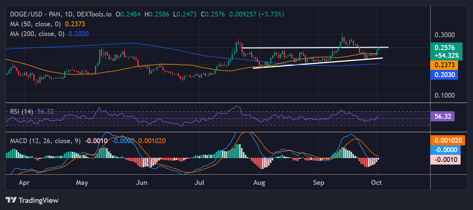473x210 pixels.
Task: Select the orange 0.2373 MA price tag
Action: (x=444, y=65)
